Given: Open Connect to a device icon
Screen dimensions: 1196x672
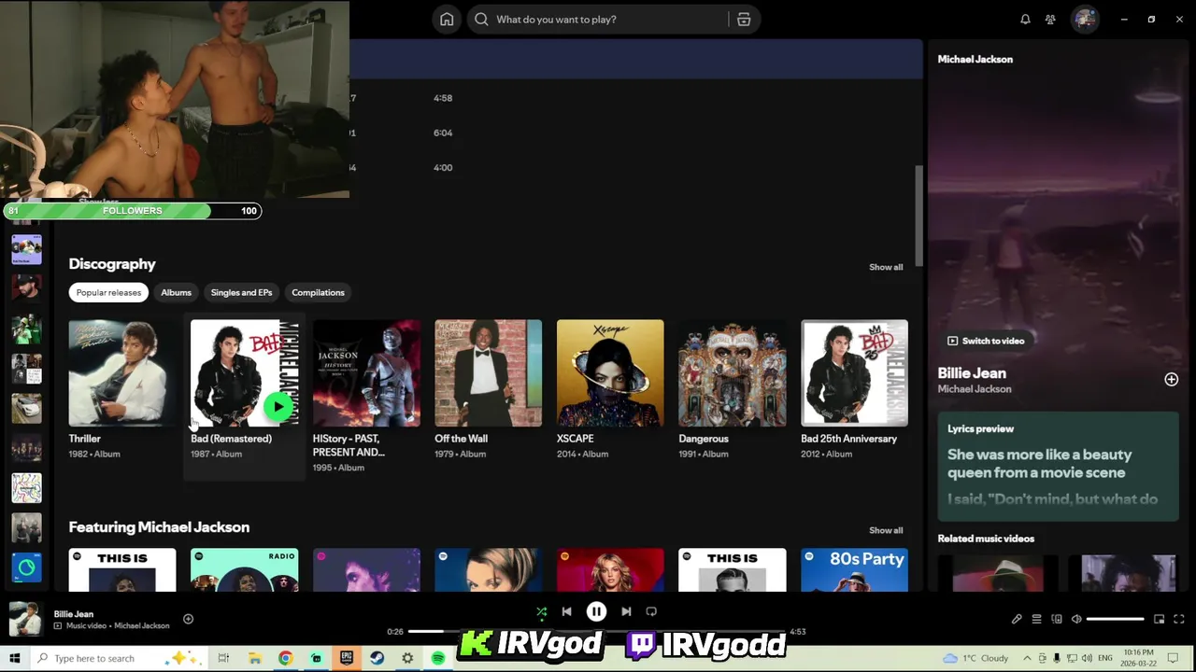Looking at the screenshot, I should pos(1057,619).
